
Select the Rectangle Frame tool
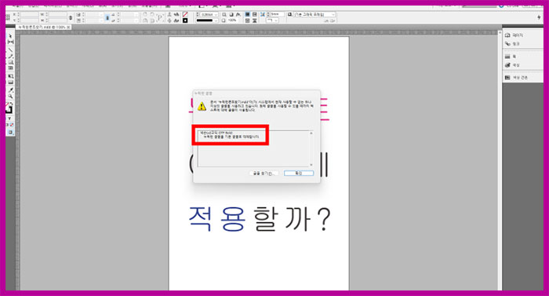click(10, 62)
